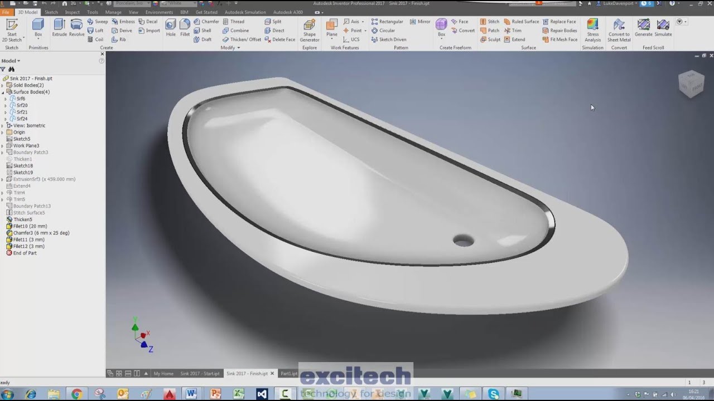714x401 pixels.
Task: Select End of Part marker
Action: coord(25,253)
